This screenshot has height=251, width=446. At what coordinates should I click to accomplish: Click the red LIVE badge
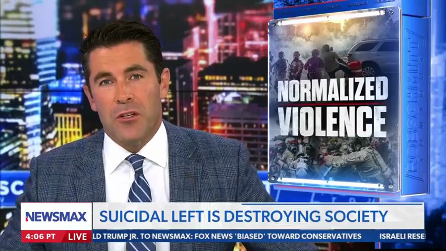click(x=77, y=236)
